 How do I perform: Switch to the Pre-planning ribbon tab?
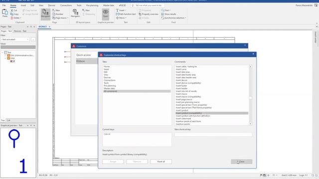point(92,5)
